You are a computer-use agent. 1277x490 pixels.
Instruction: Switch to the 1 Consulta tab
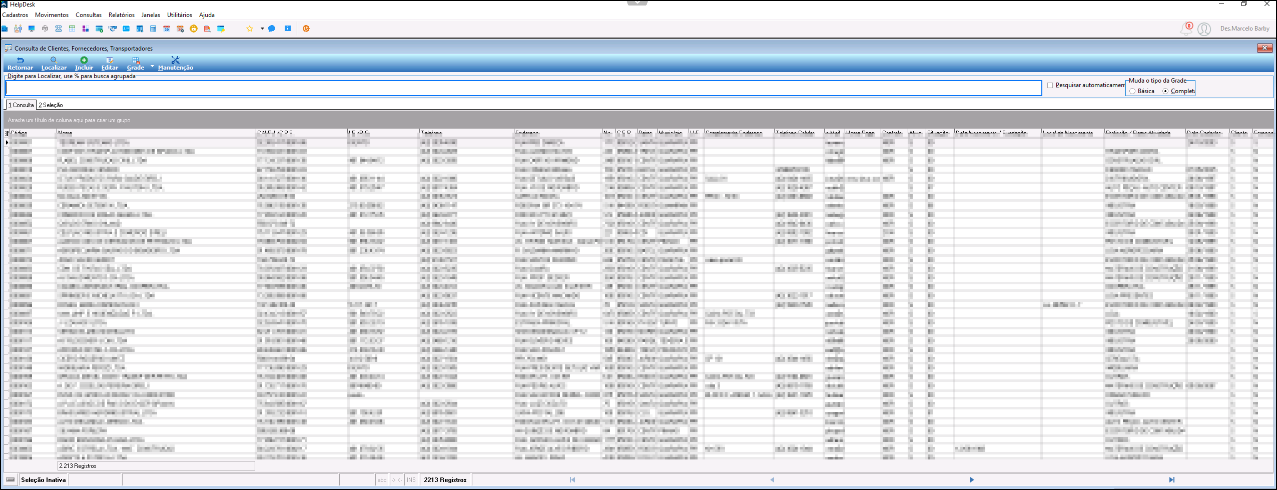(21, 105)
